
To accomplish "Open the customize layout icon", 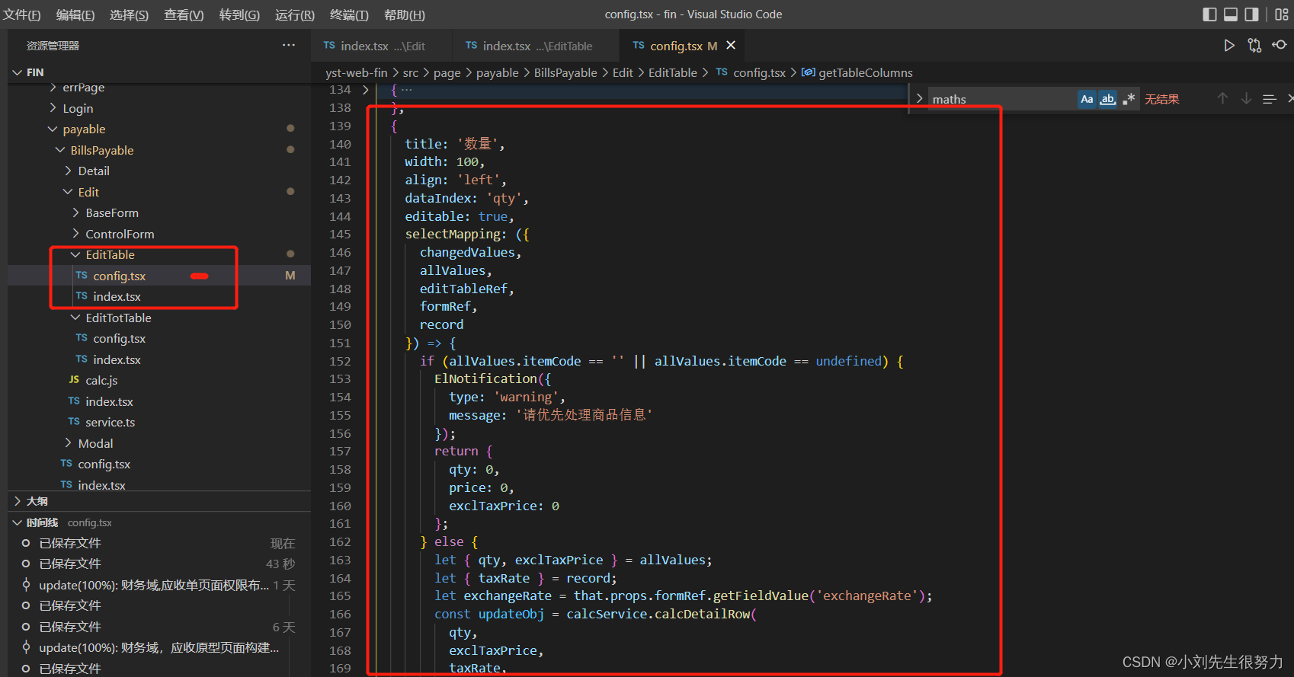I will point(1282,14).
